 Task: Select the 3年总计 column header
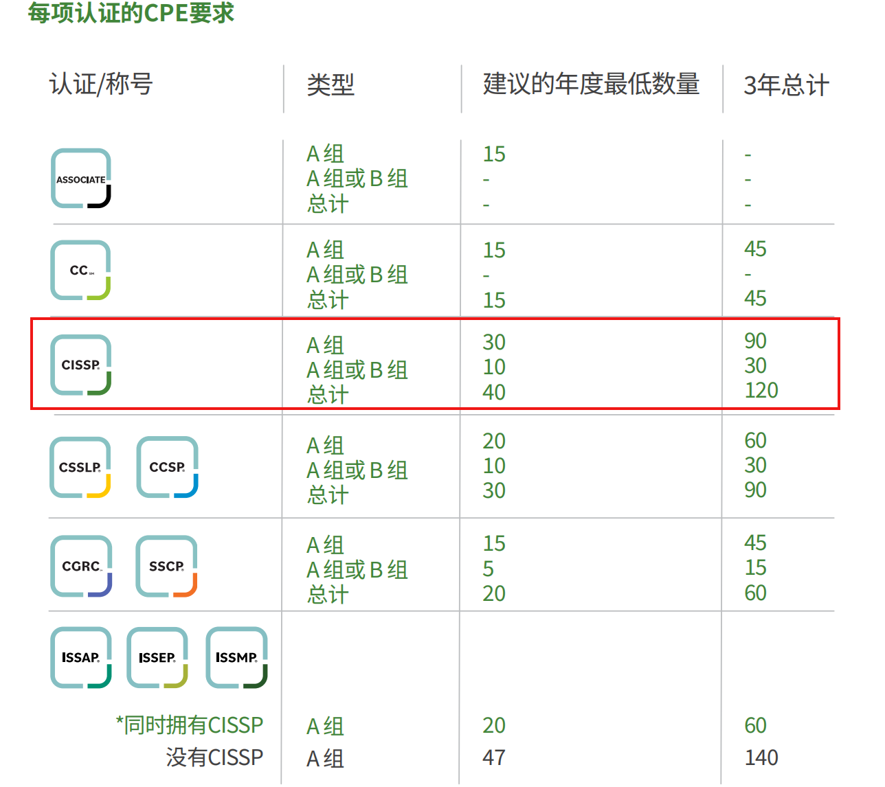[x=786, y=85]
